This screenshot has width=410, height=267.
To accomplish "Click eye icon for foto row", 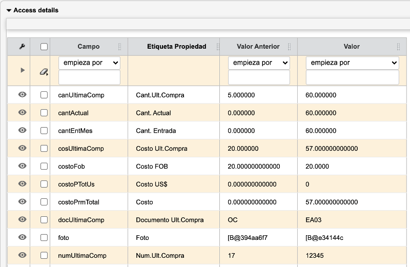I will tap(22, 237).
